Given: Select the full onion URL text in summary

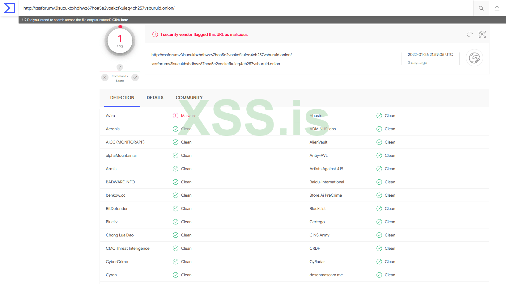Looking at the screenshot, I should click(222, 55).
